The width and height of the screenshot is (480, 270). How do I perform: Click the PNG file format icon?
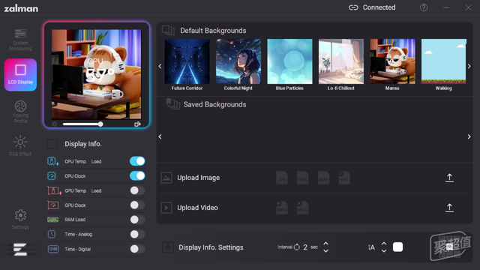[303, 178]
